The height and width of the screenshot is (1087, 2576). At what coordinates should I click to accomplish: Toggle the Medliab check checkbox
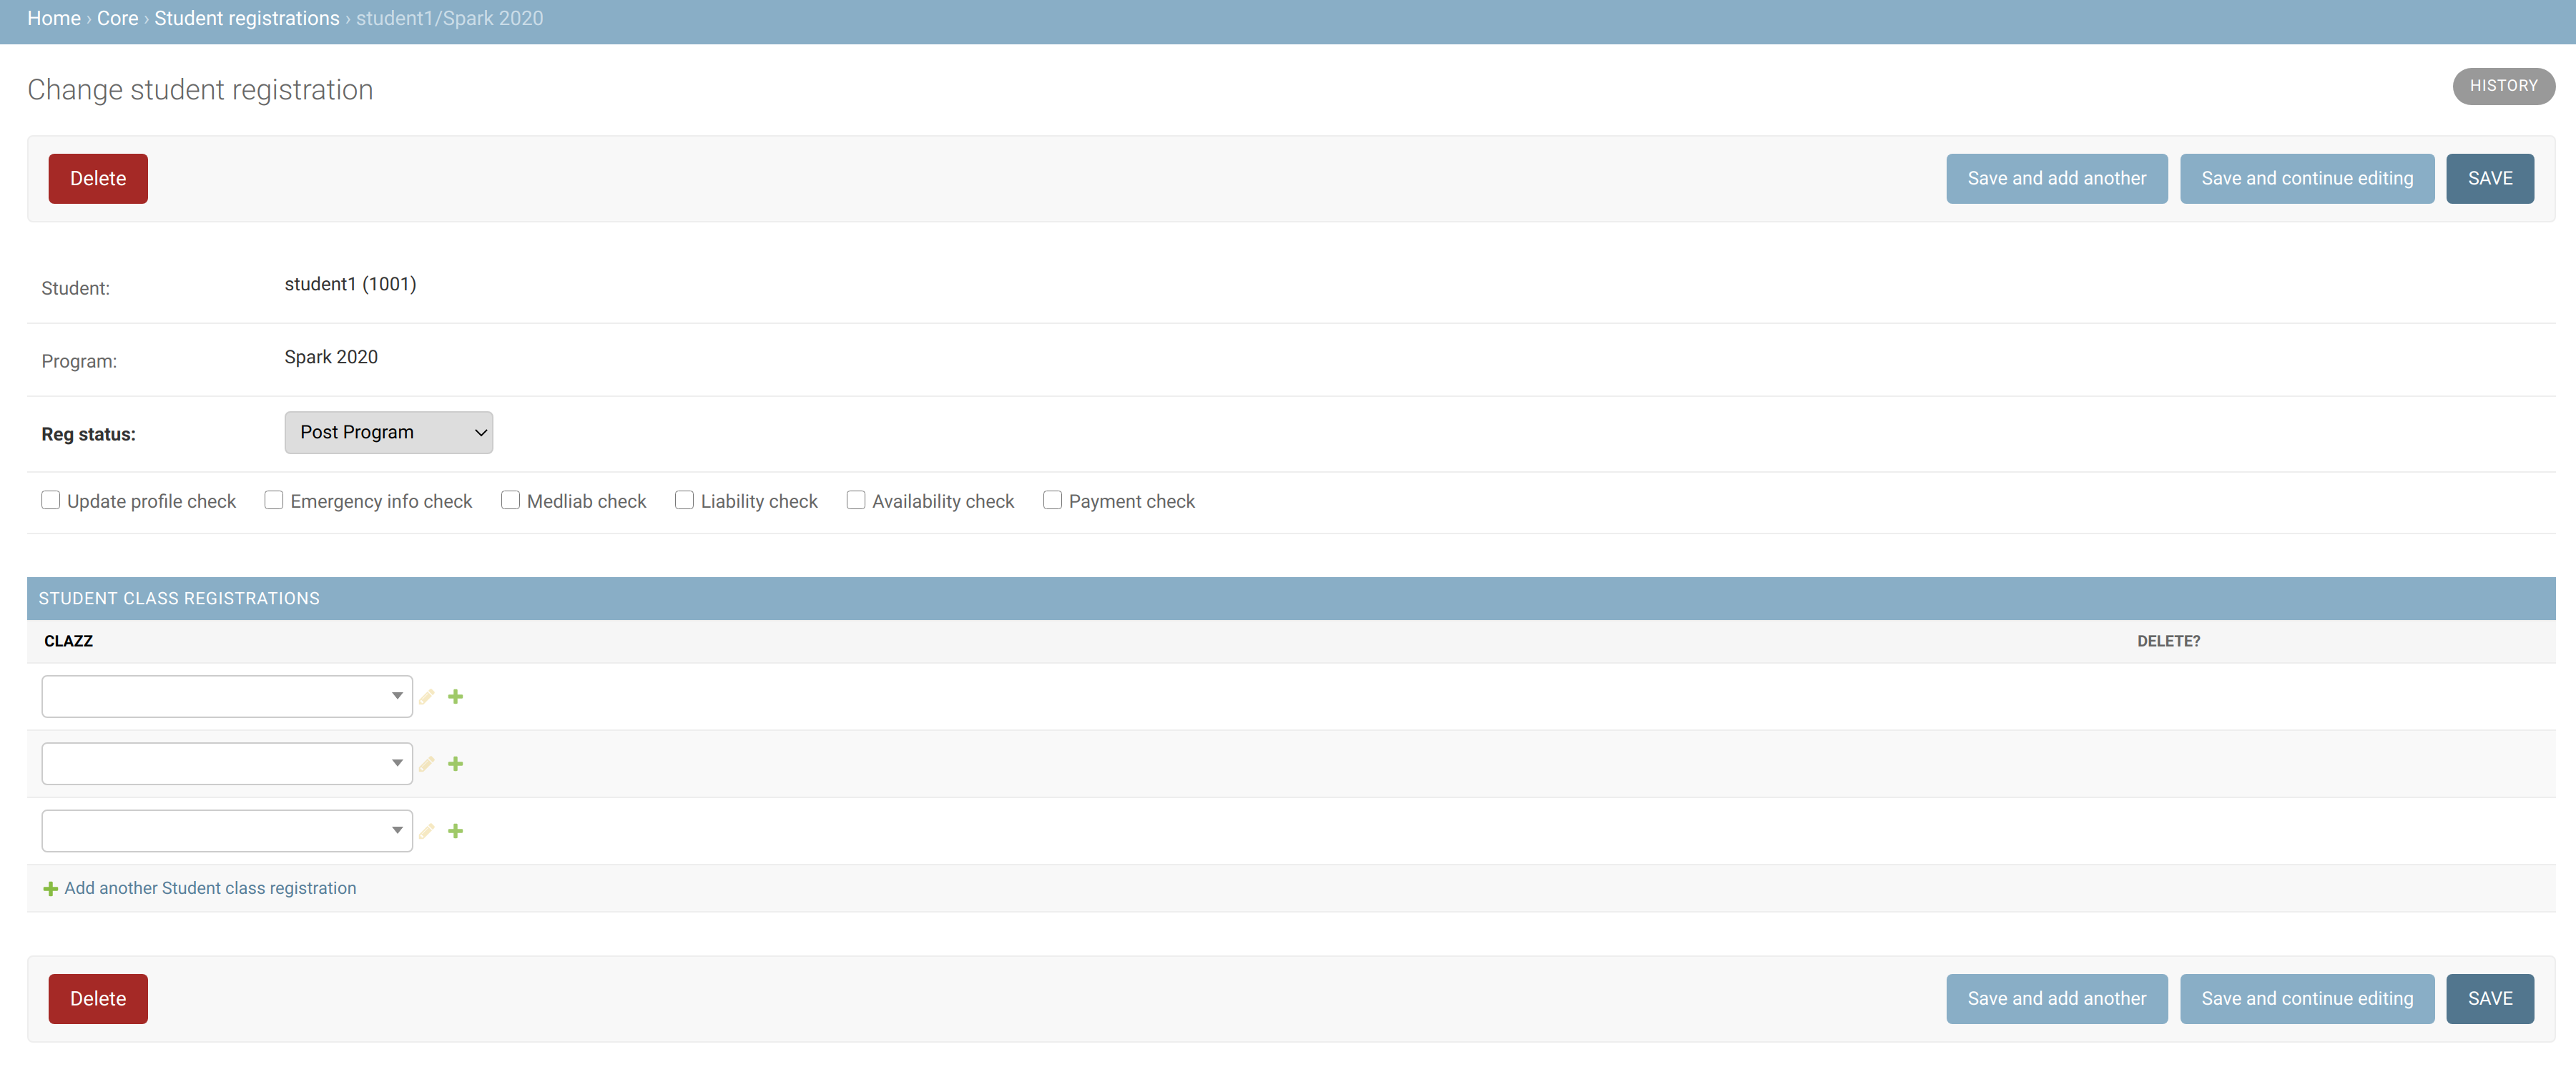point(510,500)
